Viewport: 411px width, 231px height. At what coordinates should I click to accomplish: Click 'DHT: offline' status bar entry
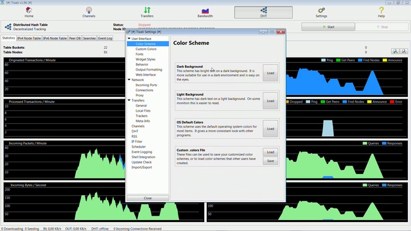[100, 228]
